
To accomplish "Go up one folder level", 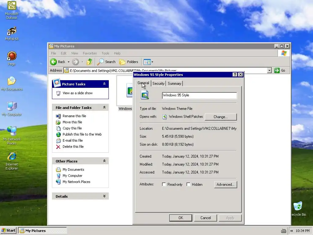I will [90, 62].
